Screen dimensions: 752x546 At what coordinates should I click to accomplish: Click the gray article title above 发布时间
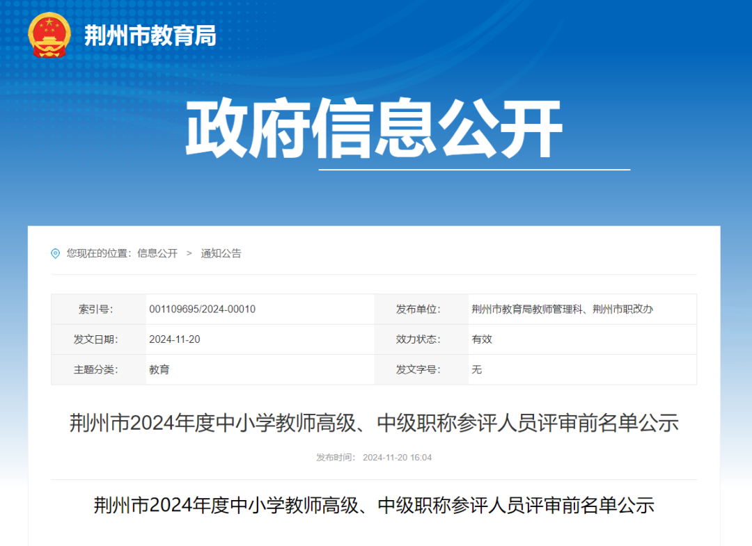[x=374, y=423]
